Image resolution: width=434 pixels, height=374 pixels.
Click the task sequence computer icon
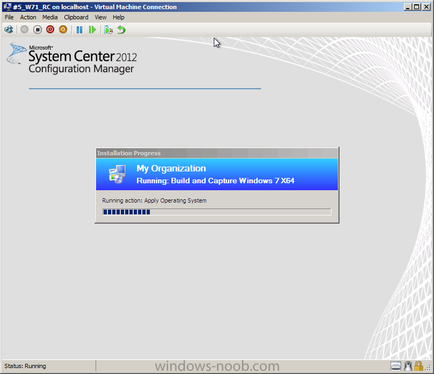coord(117,175)
